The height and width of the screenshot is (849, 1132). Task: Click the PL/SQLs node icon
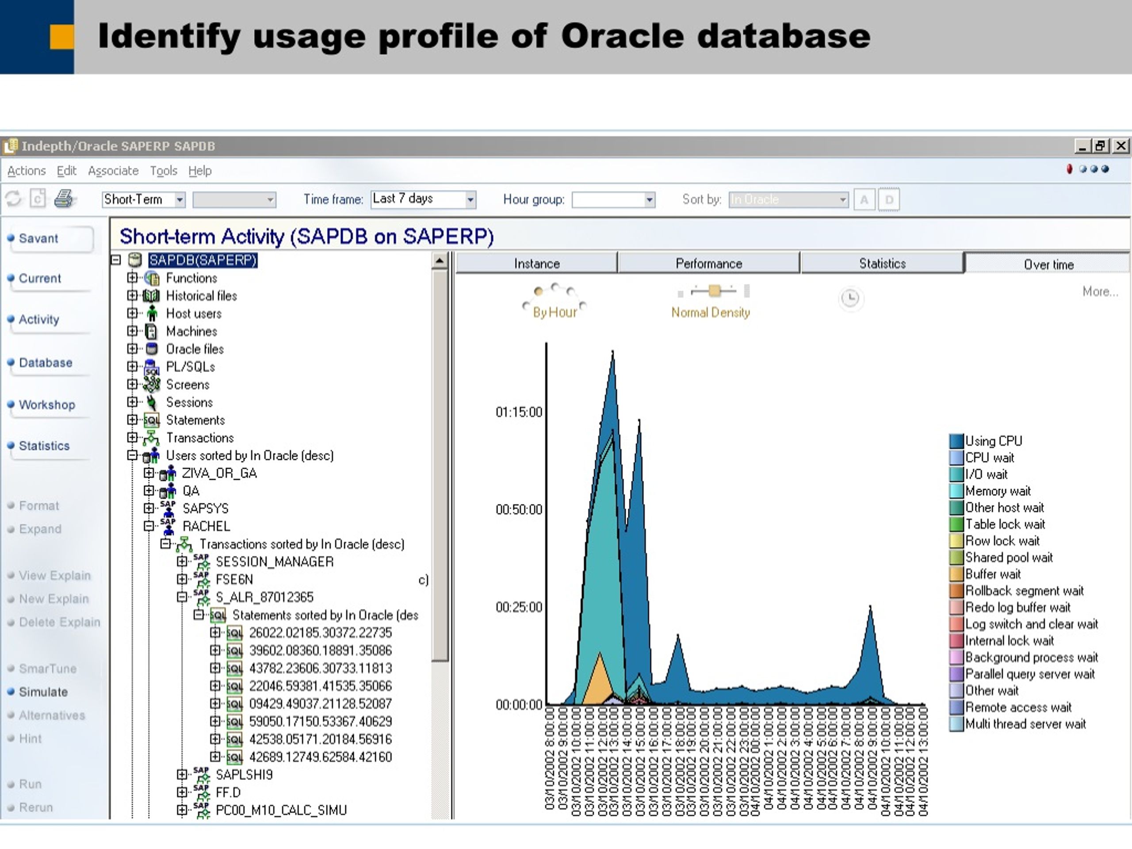[152, 367]
